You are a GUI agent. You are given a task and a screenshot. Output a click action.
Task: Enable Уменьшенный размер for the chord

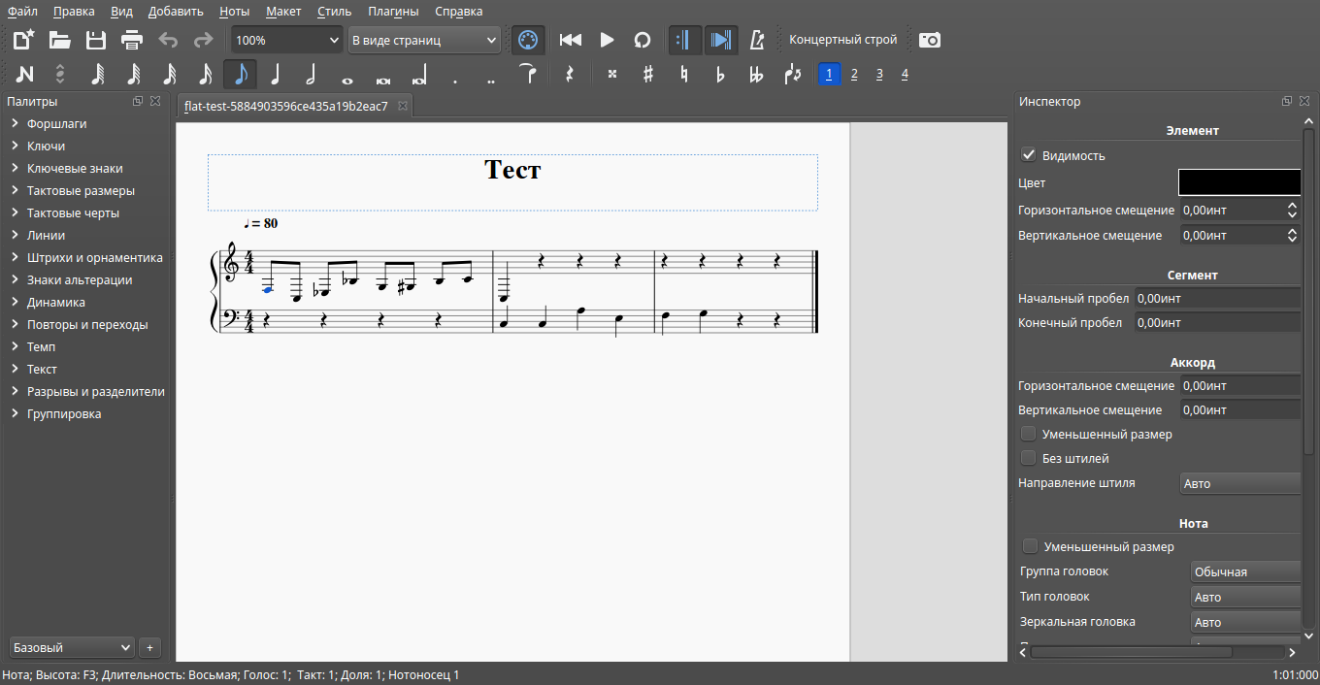click(1028, 433)
